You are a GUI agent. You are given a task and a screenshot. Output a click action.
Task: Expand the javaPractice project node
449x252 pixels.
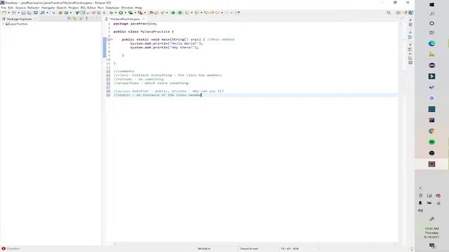coord(3,24)
